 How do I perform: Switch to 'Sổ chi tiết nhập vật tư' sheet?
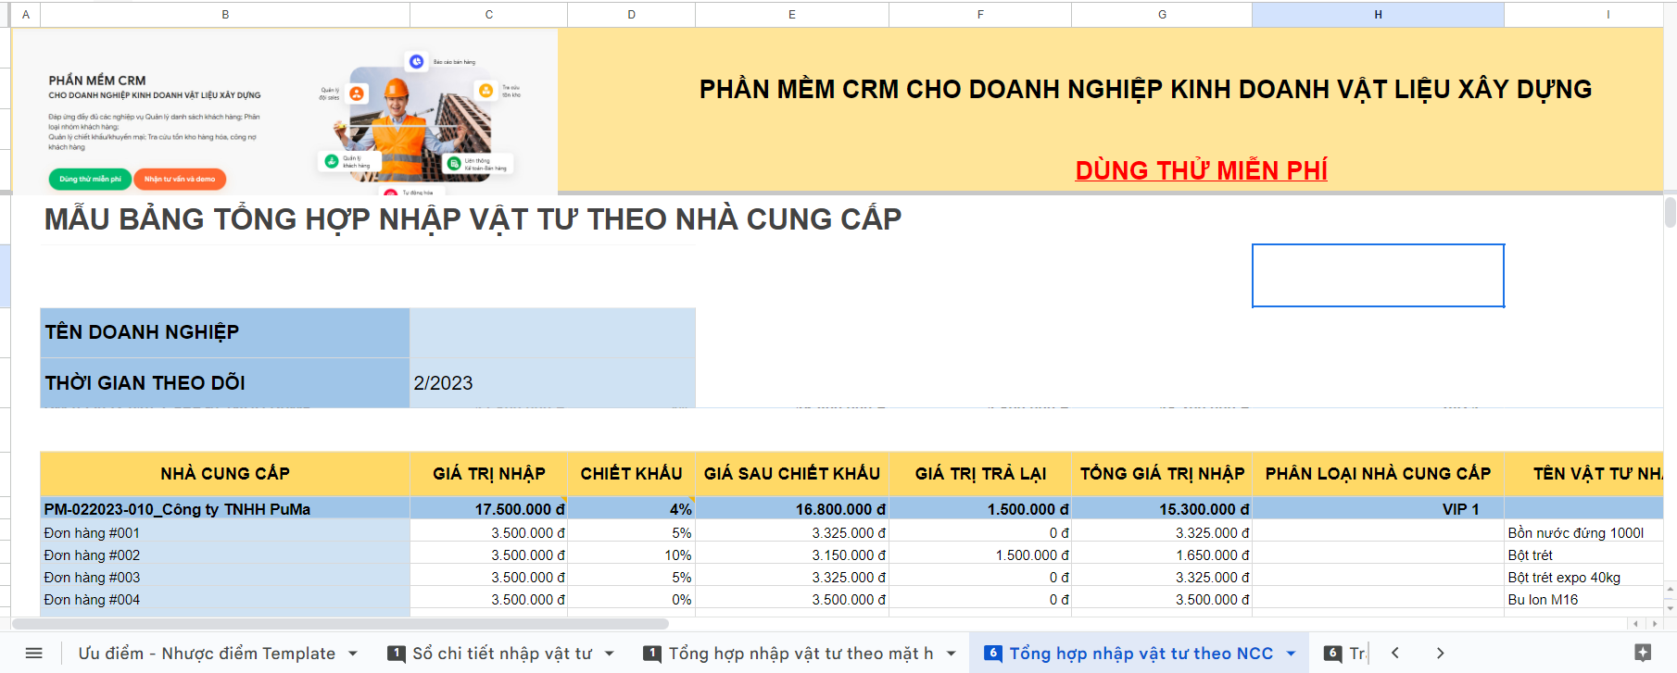coord(502,654)
